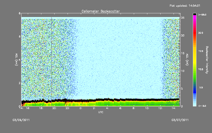Viewport: 212px width, 133px height.
Task: Click the 'Plot updated: 14:54:01' timestamp
Action: [x=185, y=6]
